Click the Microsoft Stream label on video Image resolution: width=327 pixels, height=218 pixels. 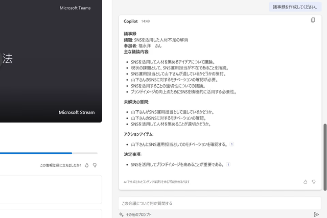tap(77, 112)
